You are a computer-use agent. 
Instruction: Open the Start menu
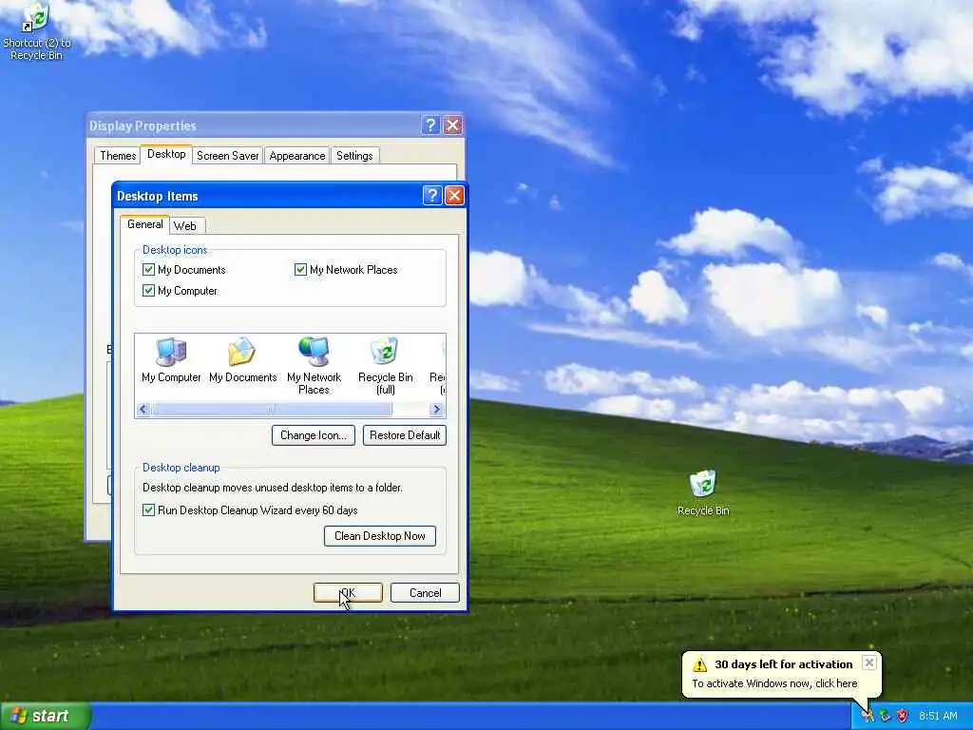coord(45,716)
